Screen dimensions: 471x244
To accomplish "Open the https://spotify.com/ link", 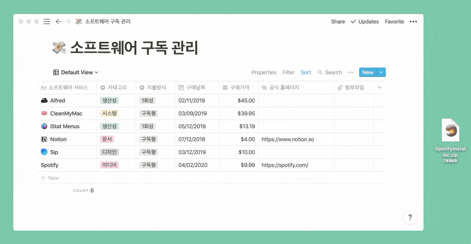I will point(285,165).
